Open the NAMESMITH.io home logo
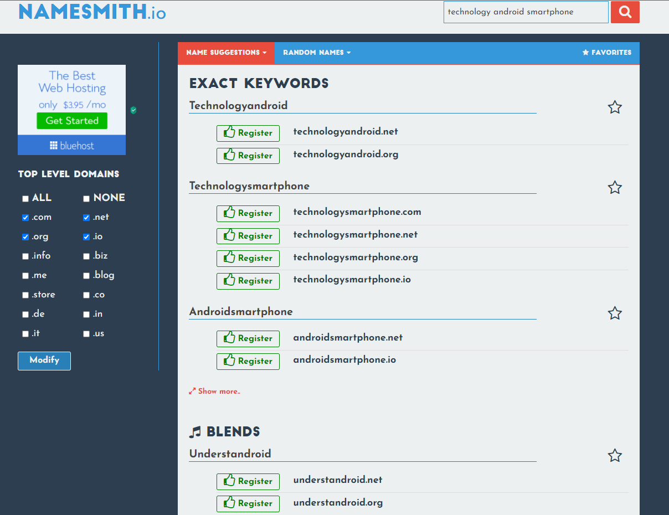This screenshot has height=515, width=669. click(x=92, y=12)
